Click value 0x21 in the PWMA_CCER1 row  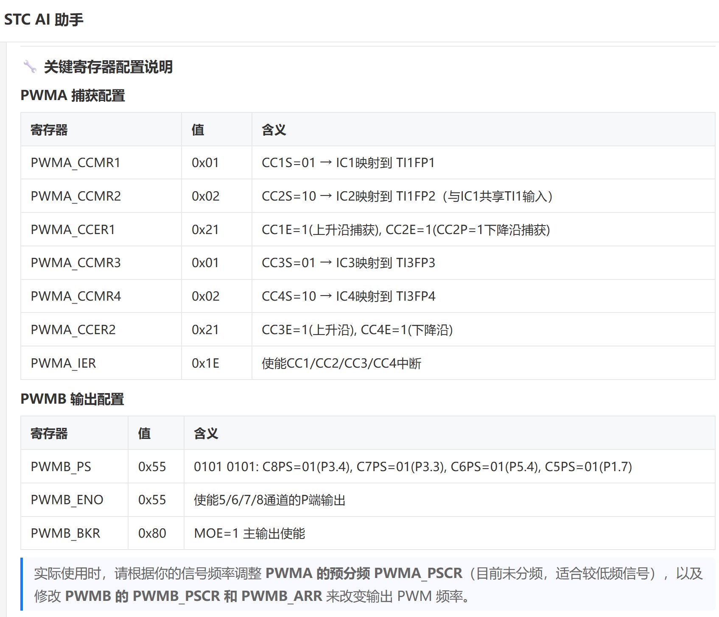[x=205, y=230]
